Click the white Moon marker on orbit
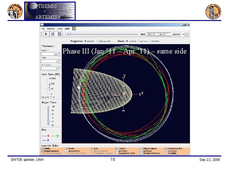This screenshot has width=226, height=169. coord(79,88)
